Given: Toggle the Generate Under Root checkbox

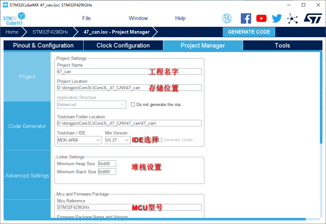Looking at the screenshot, I should (160, 140).
